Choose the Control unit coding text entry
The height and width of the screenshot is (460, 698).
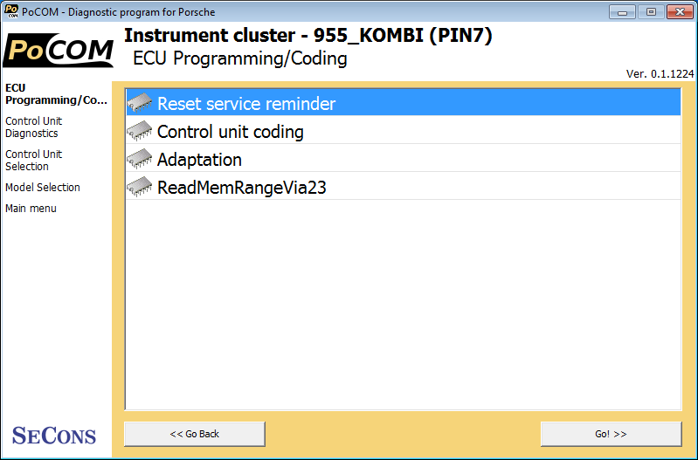231,132
